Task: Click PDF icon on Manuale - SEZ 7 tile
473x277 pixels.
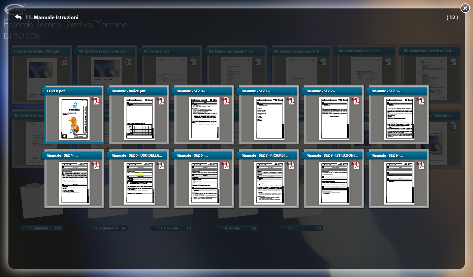Action: (x=291, y=165)
